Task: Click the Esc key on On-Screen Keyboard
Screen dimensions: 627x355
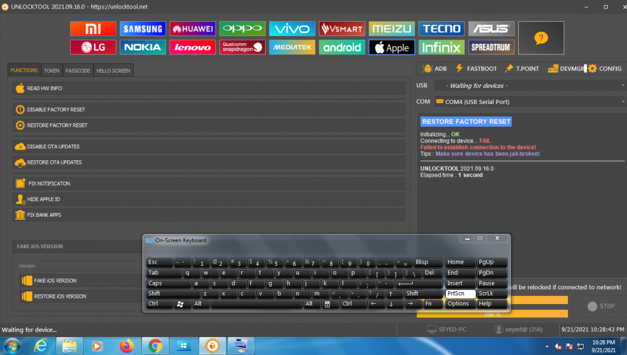Action: tap(159, 263)
